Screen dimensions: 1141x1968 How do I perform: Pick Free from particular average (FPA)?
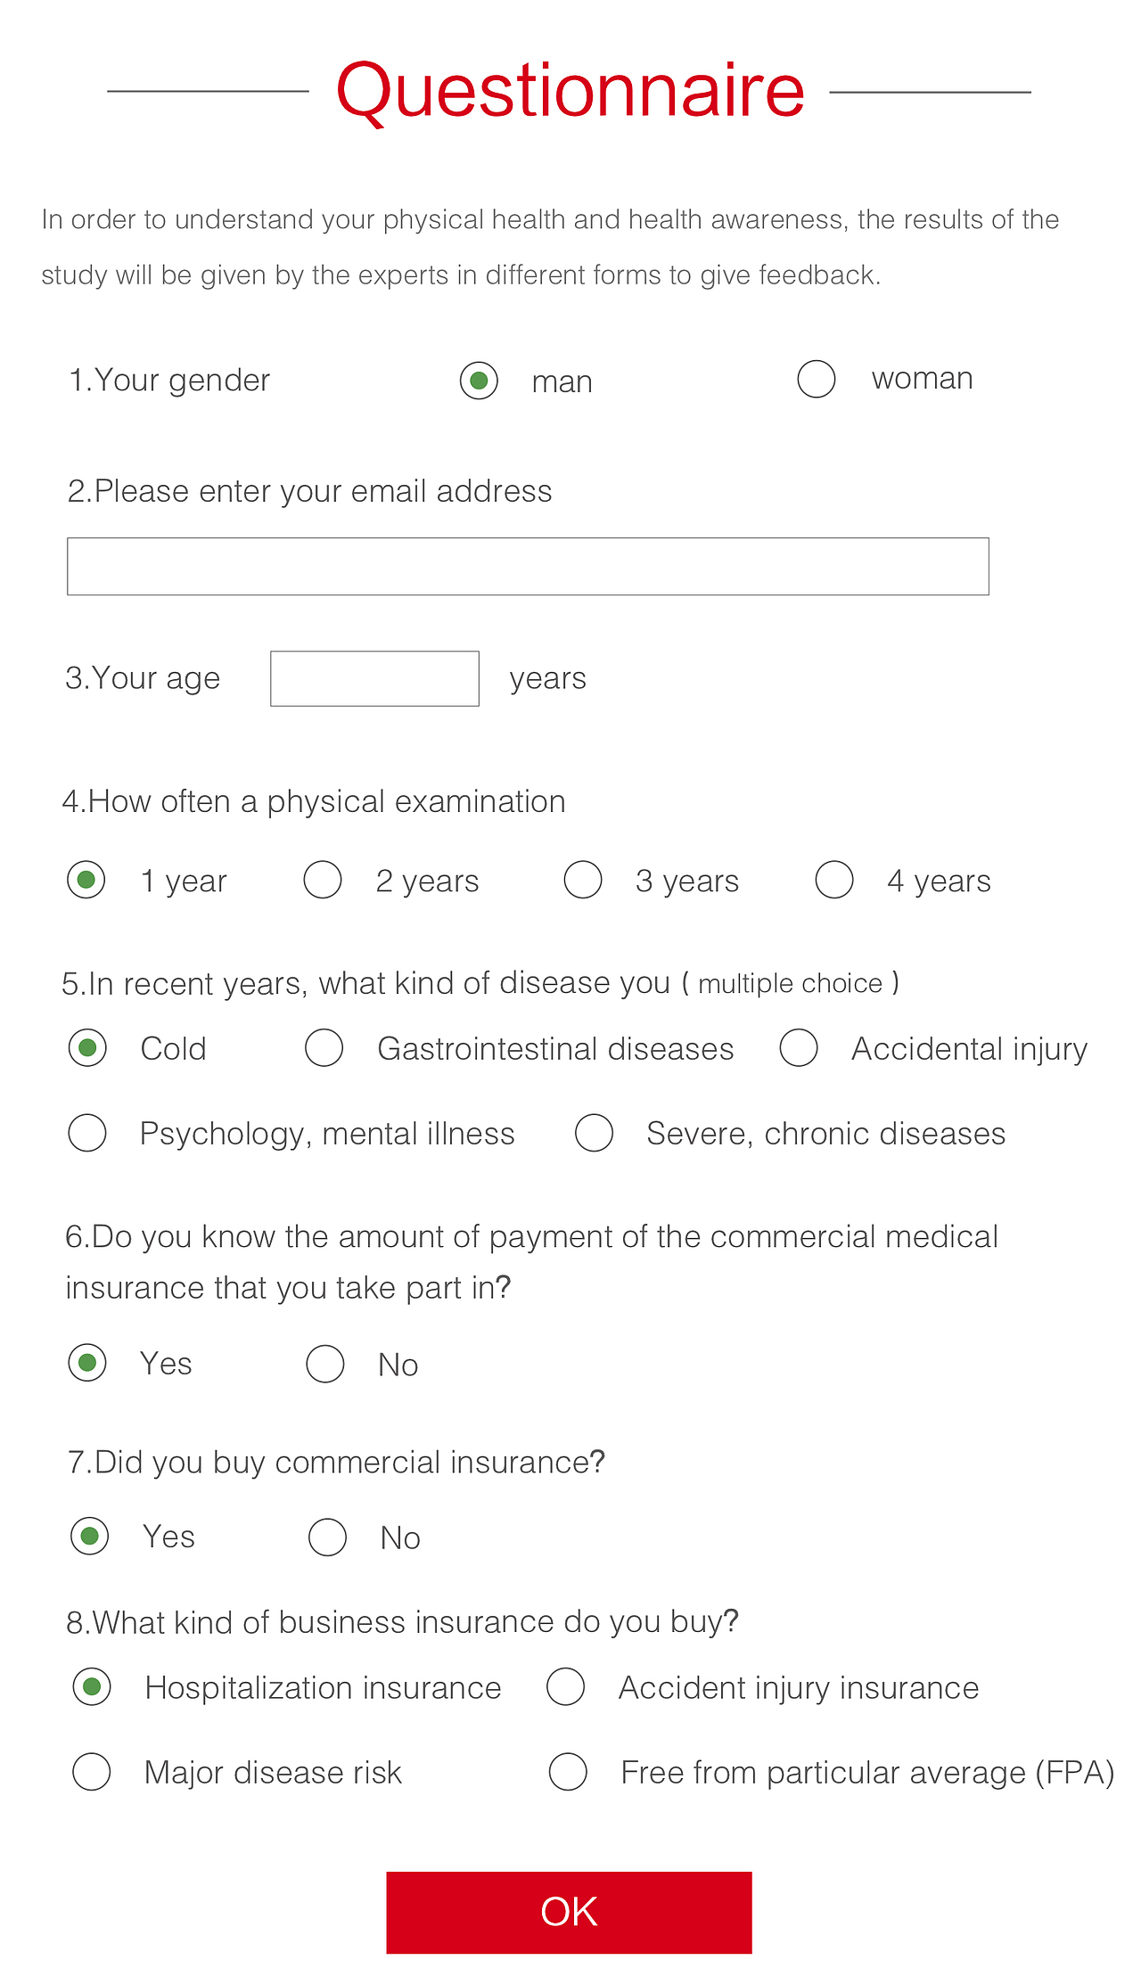point(568,1772)
